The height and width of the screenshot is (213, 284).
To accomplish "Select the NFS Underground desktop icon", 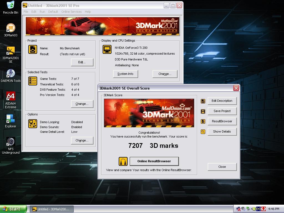I will click(11, 146).
